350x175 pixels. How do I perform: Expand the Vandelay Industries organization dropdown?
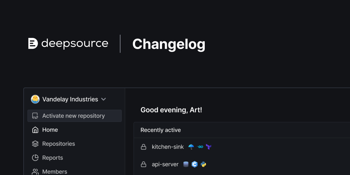pyautogui.click(x=104, y=99)
